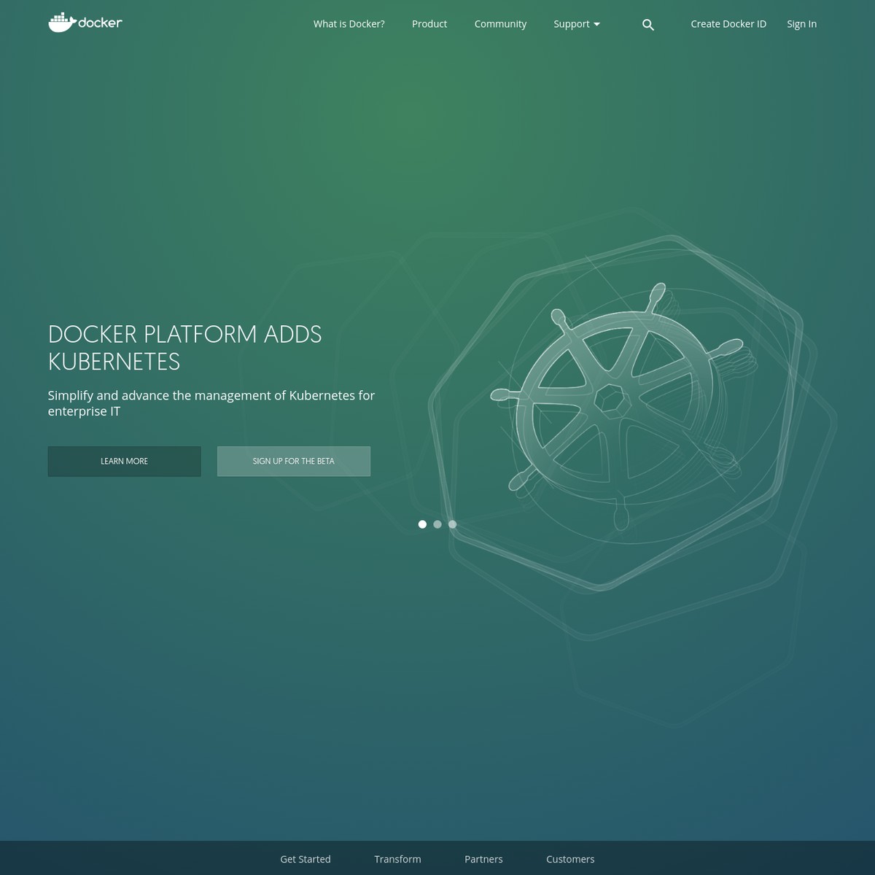Expand the Support dropdown

577,24
